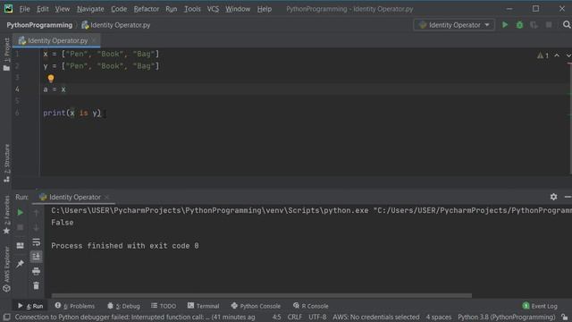Pin the Run tab
Viewport: 572px width, 322px height.
[20, 263]
